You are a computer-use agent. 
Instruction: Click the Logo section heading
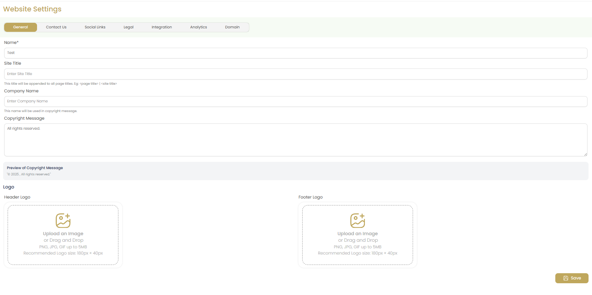[9, 187]
